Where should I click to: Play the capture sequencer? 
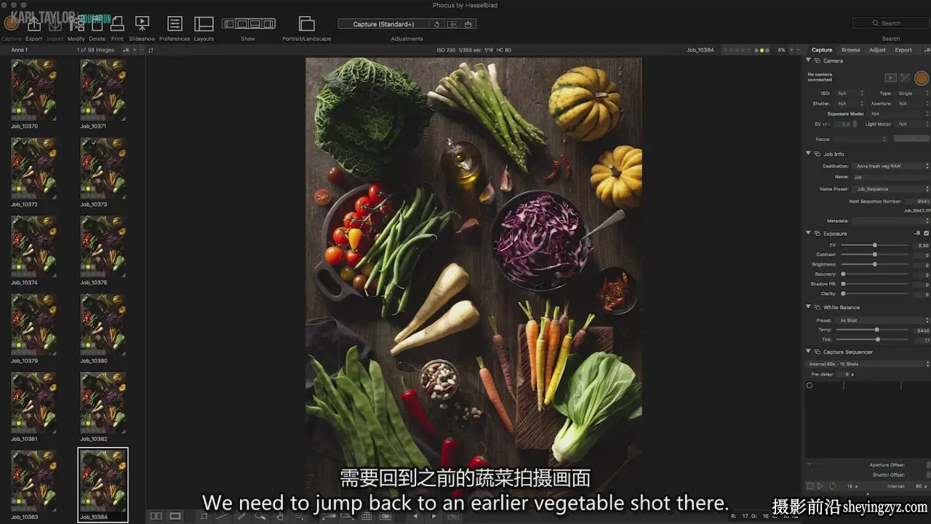click(820, 485)
